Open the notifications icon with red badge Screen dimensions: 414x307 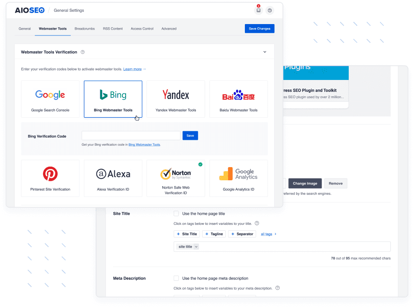point(258,10)
